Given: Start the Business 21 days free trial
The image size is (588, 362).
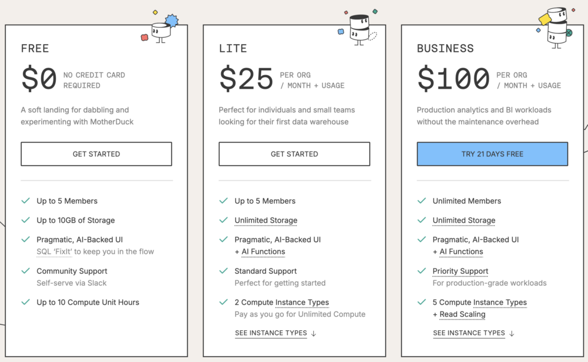Looking at the screenshot, I should click(x=492, y=154).
